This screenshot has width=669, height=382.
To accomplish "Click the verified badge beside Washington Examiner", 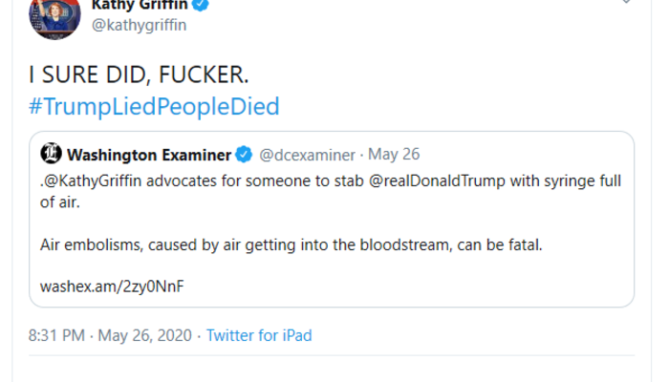I will pos(245,155).
